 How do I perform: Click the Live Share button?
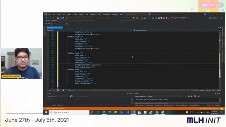213,18
